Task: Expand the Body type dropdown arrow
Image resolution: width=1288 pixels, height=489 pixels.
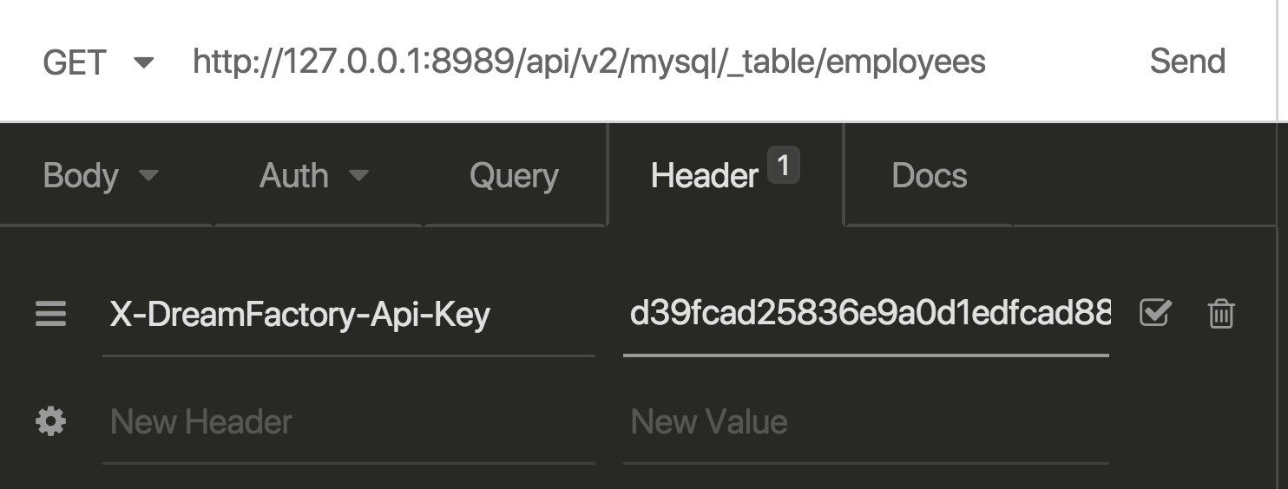Action: point(148,176)
